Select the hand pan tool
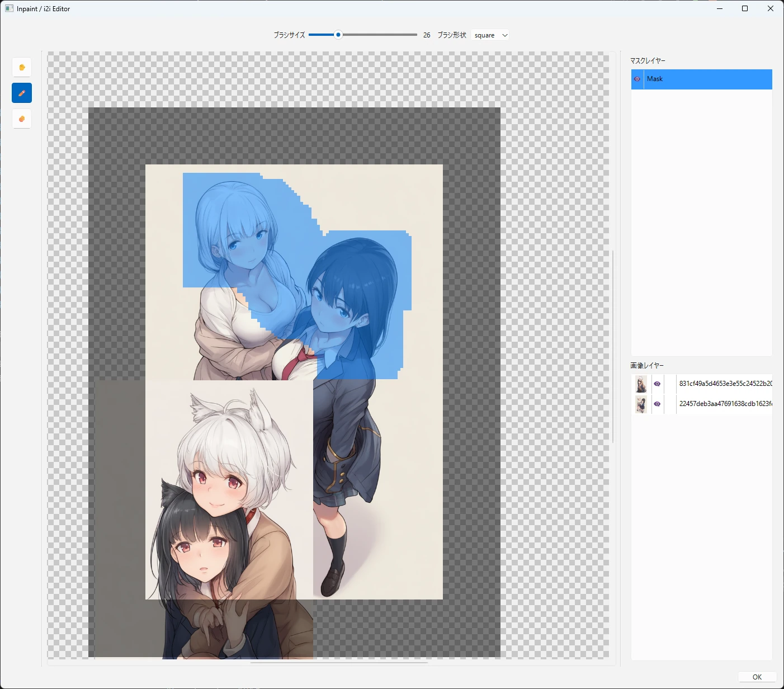Viewport: 784px width, 689px height. pyautogui.click(x=22, y=67)
